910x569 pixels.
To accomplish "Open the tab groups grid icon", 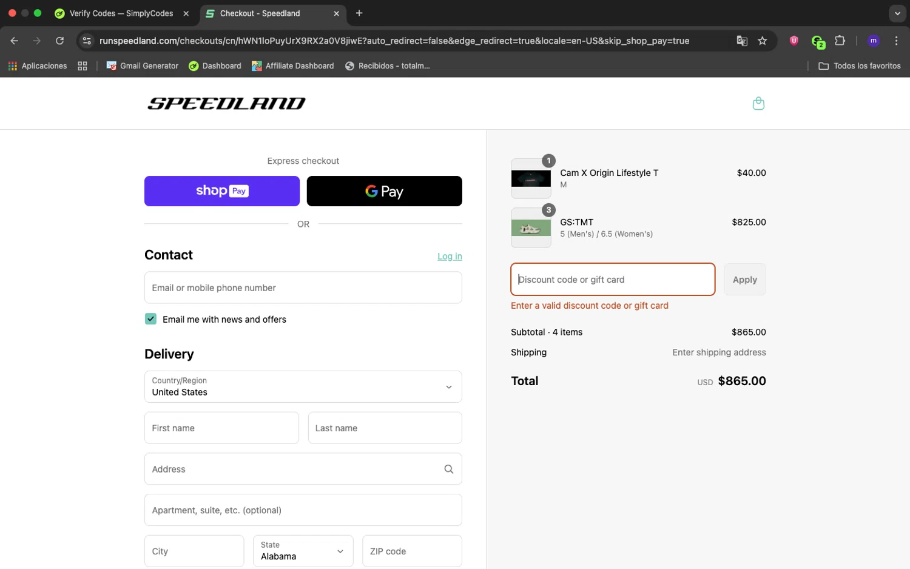I will click(83, 66).
